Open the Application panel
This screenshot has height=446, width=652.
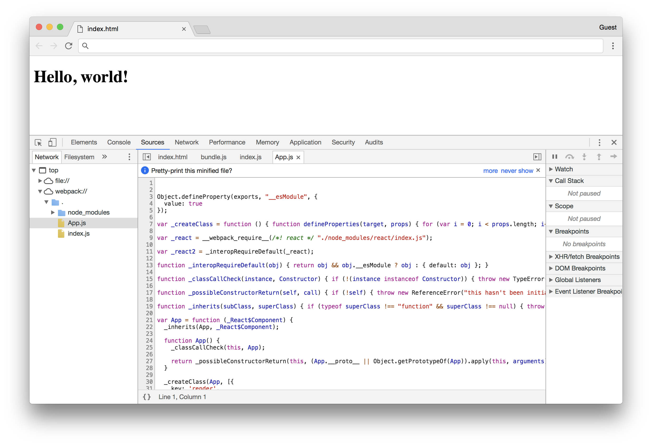pos(305,142)
